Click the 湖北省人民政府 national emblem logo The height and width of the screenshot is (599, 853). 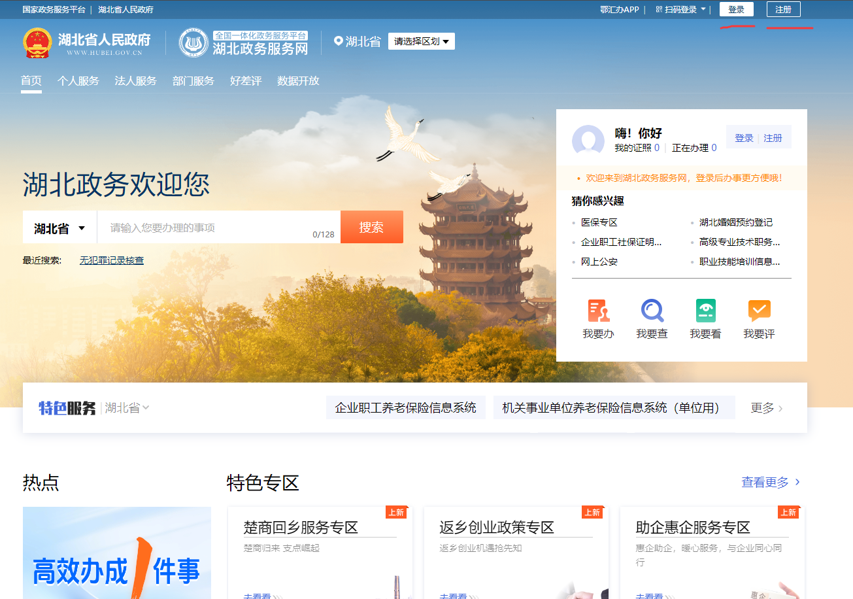37,43
